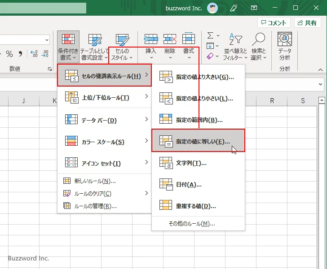
Task: Open テーブルとして書式設定 format as table
Action: (94, 47)
